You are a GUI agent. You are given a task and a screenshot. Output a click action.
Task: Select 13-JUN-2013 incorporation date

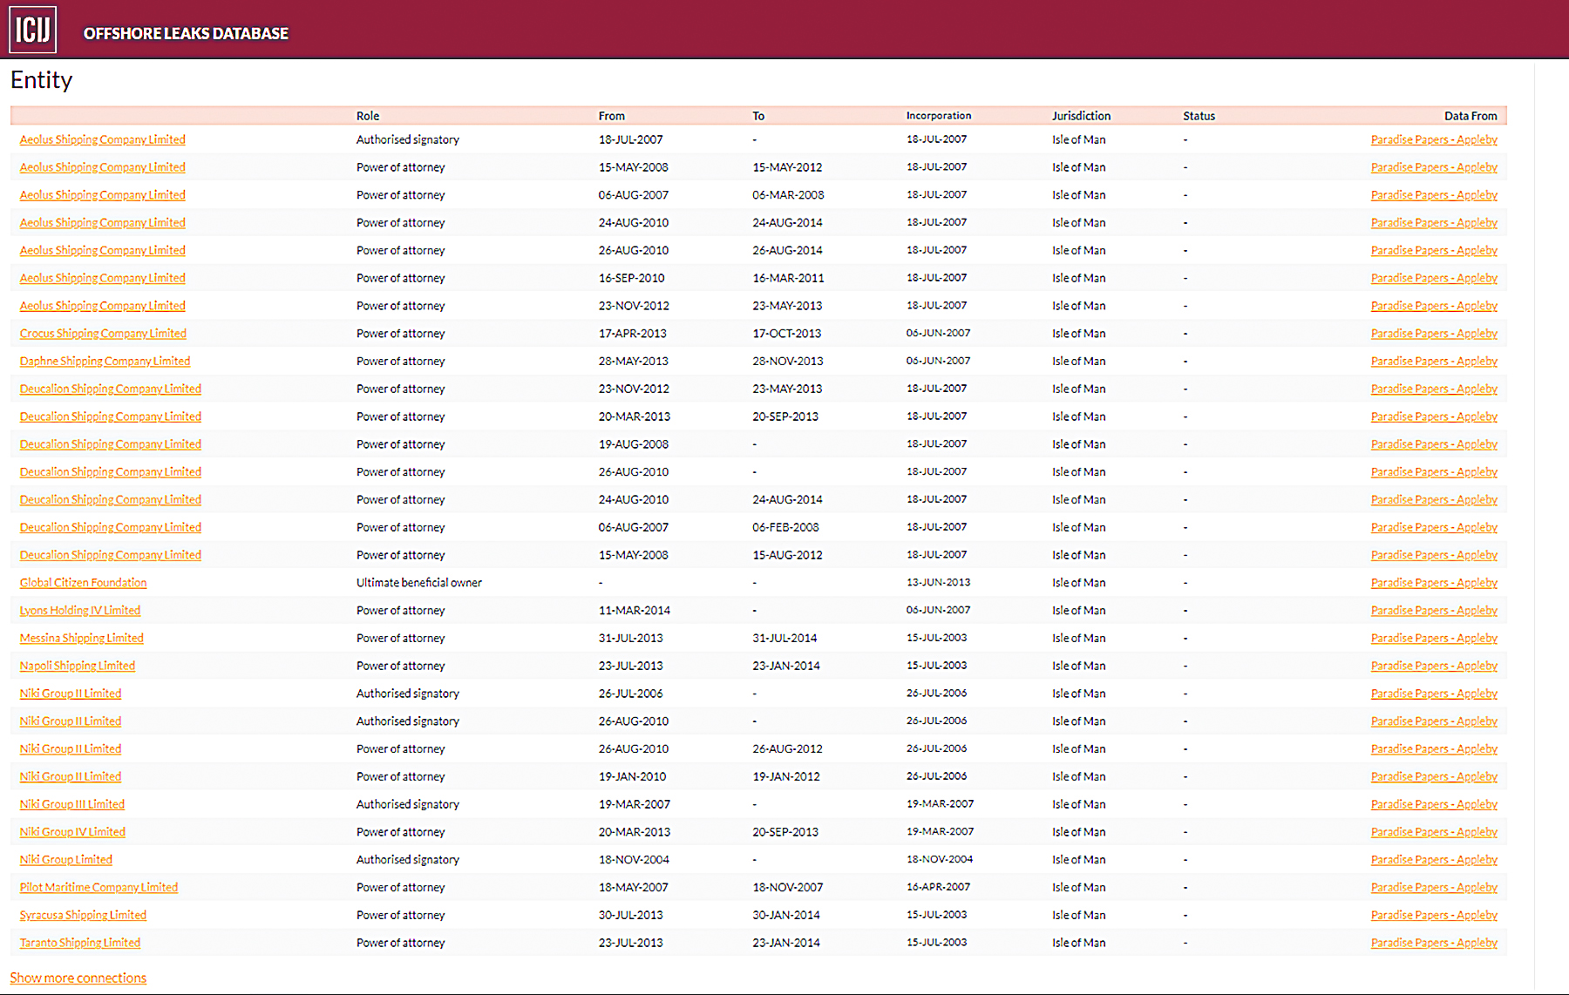coord(939,583)
